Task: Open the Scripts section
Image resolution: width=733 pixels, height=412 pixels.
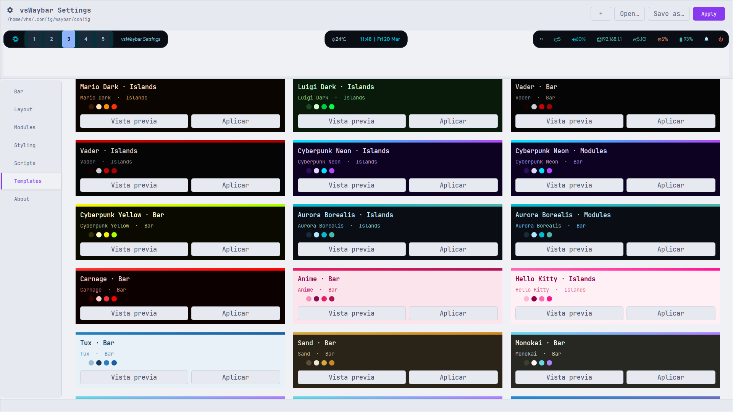Action: click(x=24, y=163)
